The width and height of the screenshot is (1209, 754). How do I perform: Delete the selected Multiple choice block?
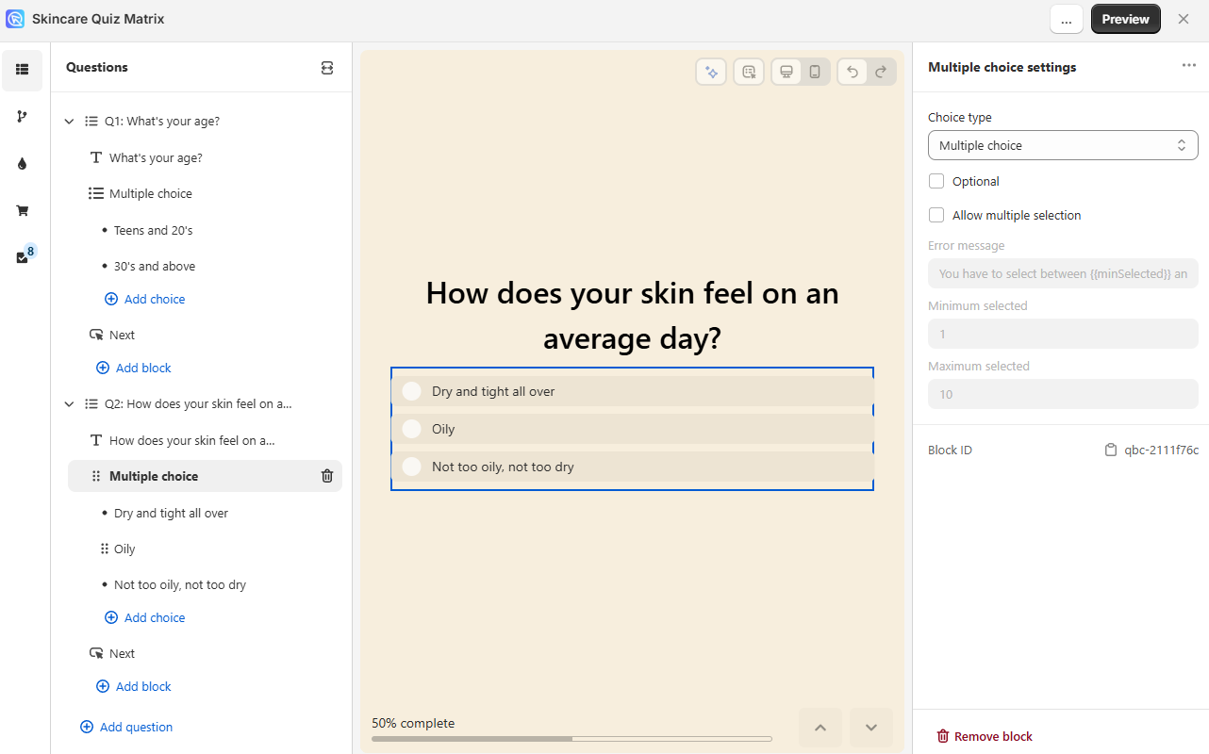point(327,476)
